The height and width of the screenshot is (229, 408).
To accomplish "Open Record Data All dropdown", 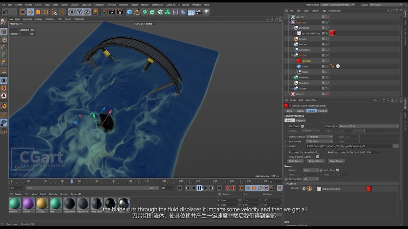I will [x=311, y=179].
